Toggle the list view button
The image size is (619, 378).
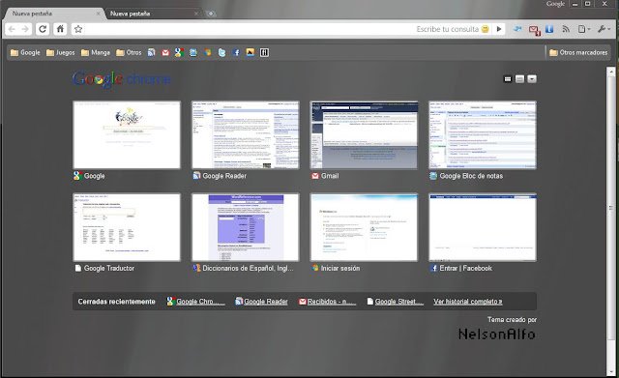[x=520, y=79]
